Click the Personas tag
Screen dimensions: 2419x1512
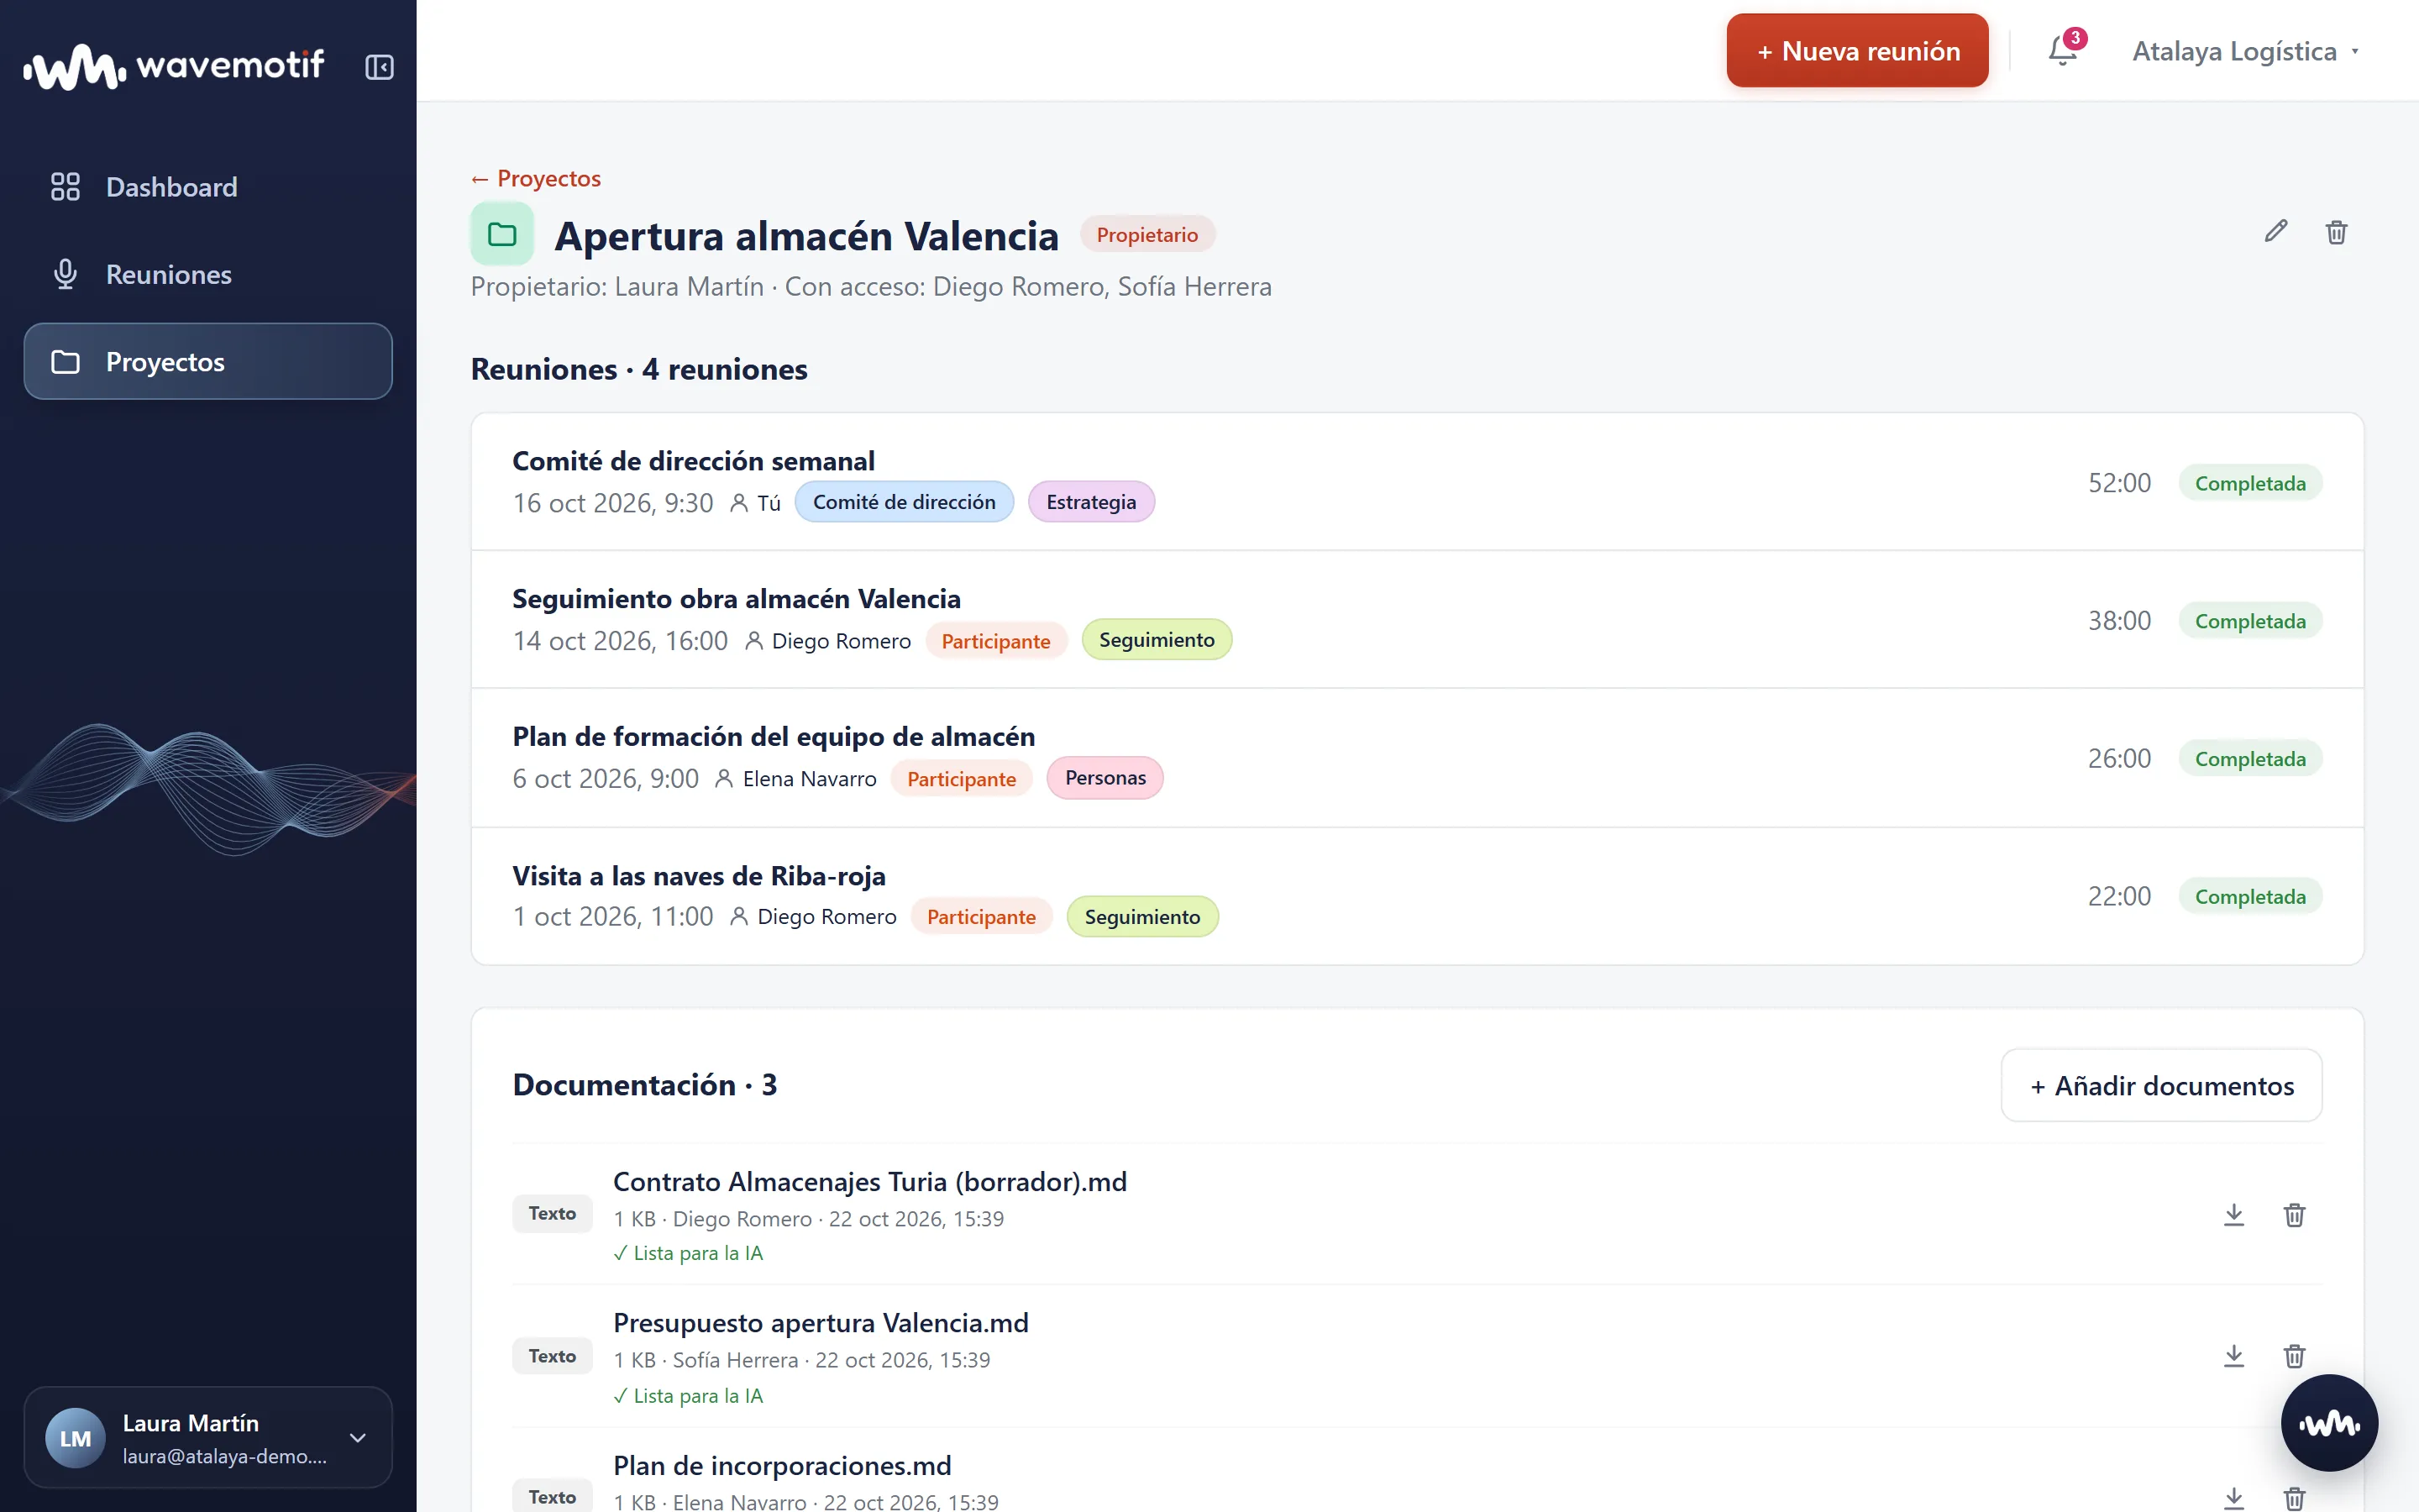[x=1105, y=778]
